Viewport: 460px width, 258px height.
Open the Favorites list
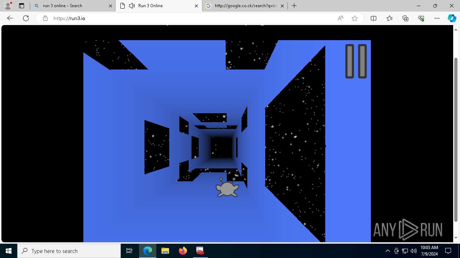(390, 18)
